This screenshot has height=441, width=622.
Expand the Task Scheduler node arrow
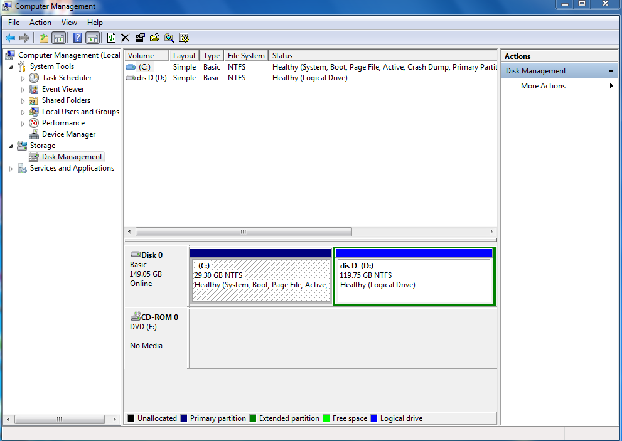point(23,78)
